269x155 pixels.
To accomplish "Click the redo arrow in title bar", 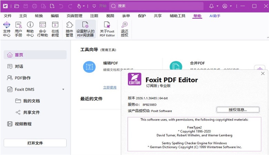I will (x=70, y=6).
